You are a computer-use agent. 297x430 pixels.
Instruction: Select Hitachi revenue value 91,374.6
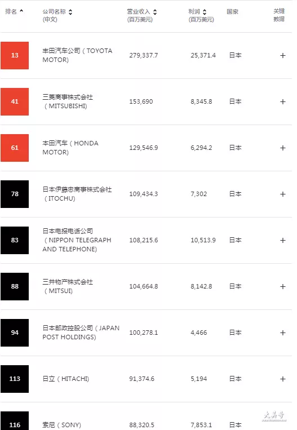[142, 379]
